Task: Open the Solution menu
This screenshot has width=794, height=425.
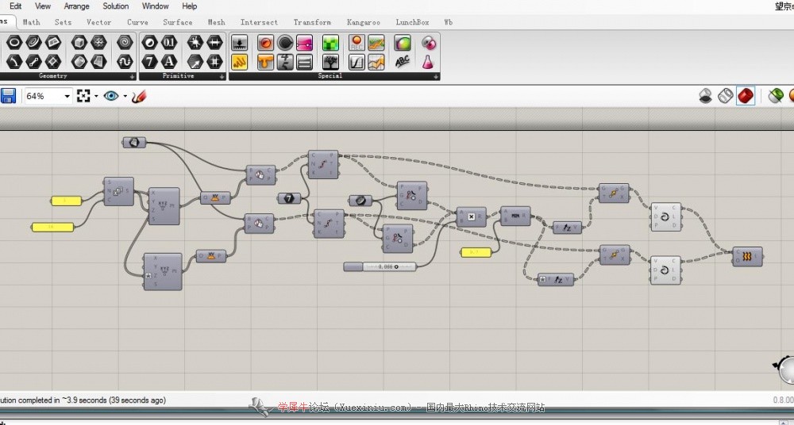Action: [115, 6]
